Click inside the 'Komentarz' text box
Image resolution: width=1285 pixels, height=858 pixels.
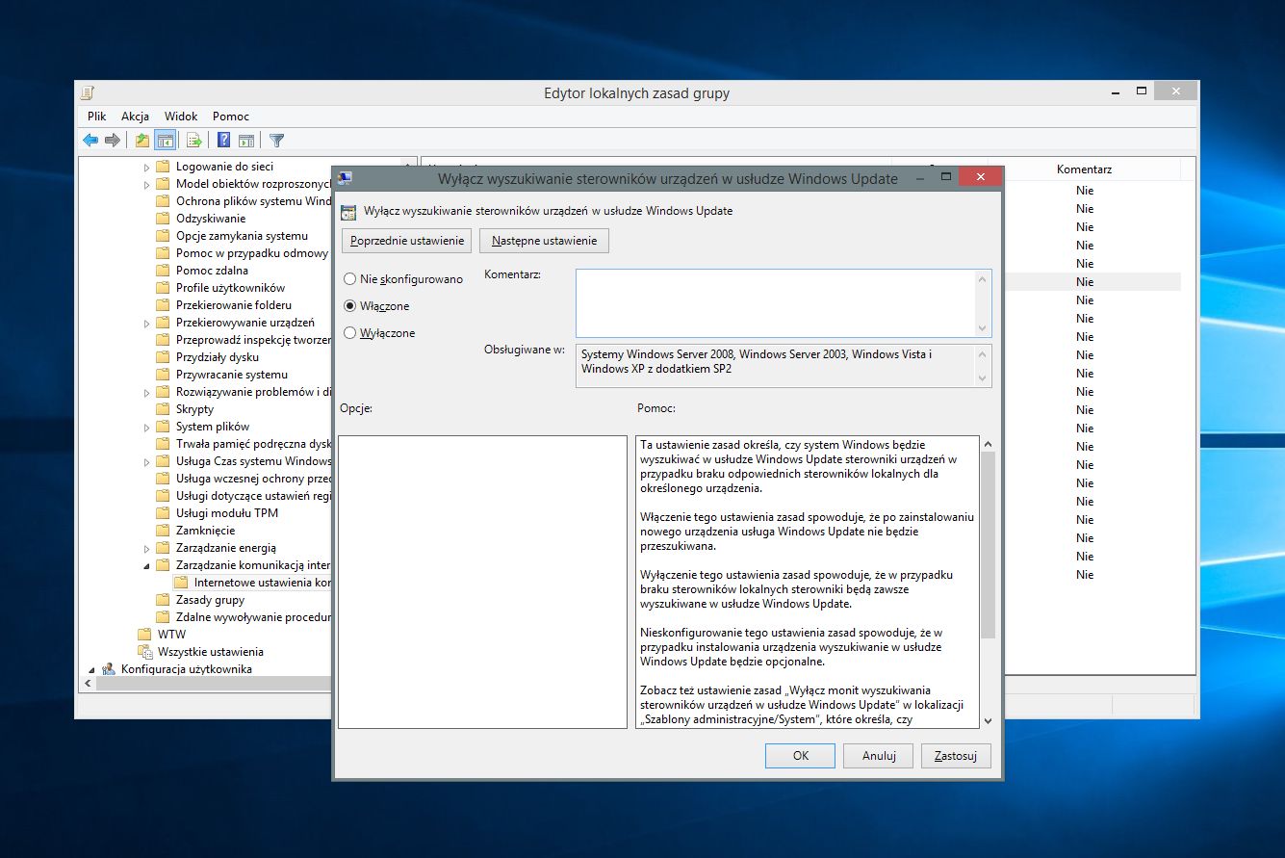[775, 302]
